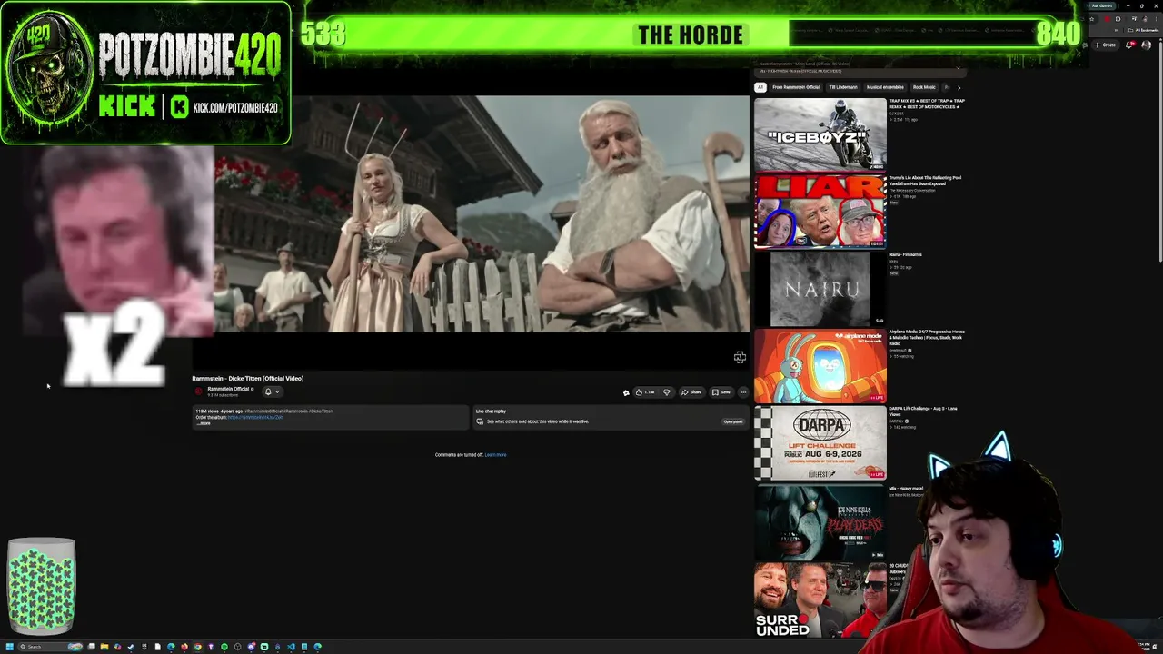Click the Ask Gemini button
Screen dimensions: 1163x654
tap(1102, 5)
